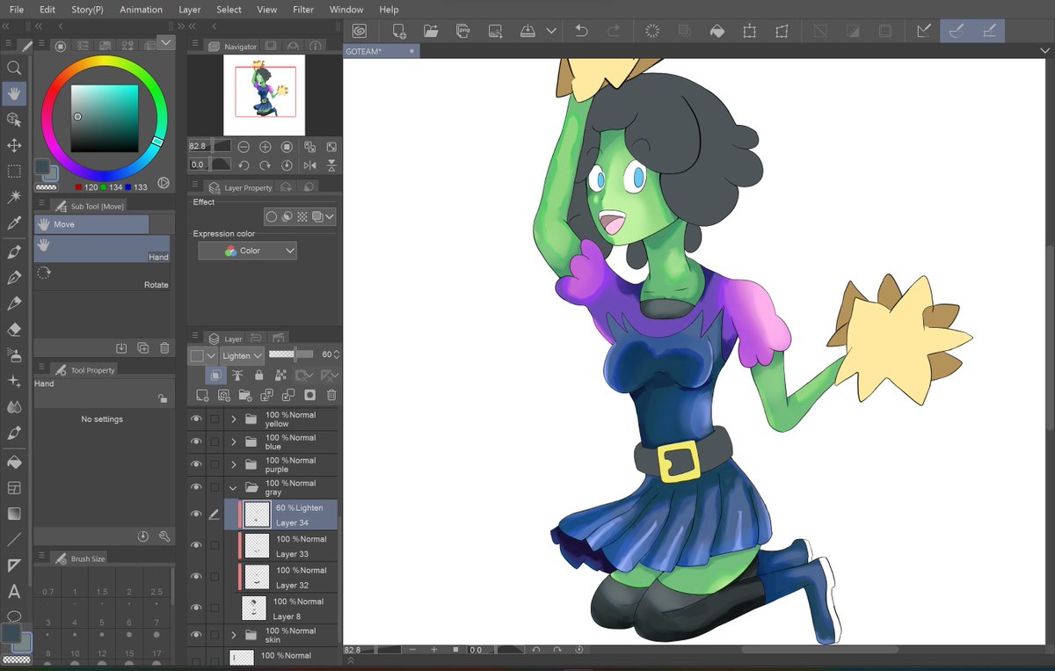Toggle Set as Reference Layer lighthouse icon
Image resolution: width=1055 pixels, height=671 pixels.
point(238,376)
